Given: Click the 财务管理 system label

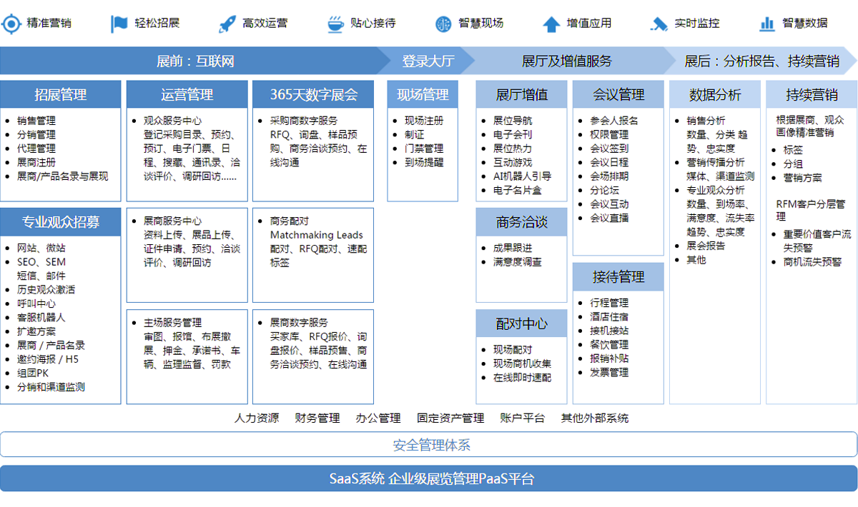Looking at the screenshot, I should click(x=317, y=418).
